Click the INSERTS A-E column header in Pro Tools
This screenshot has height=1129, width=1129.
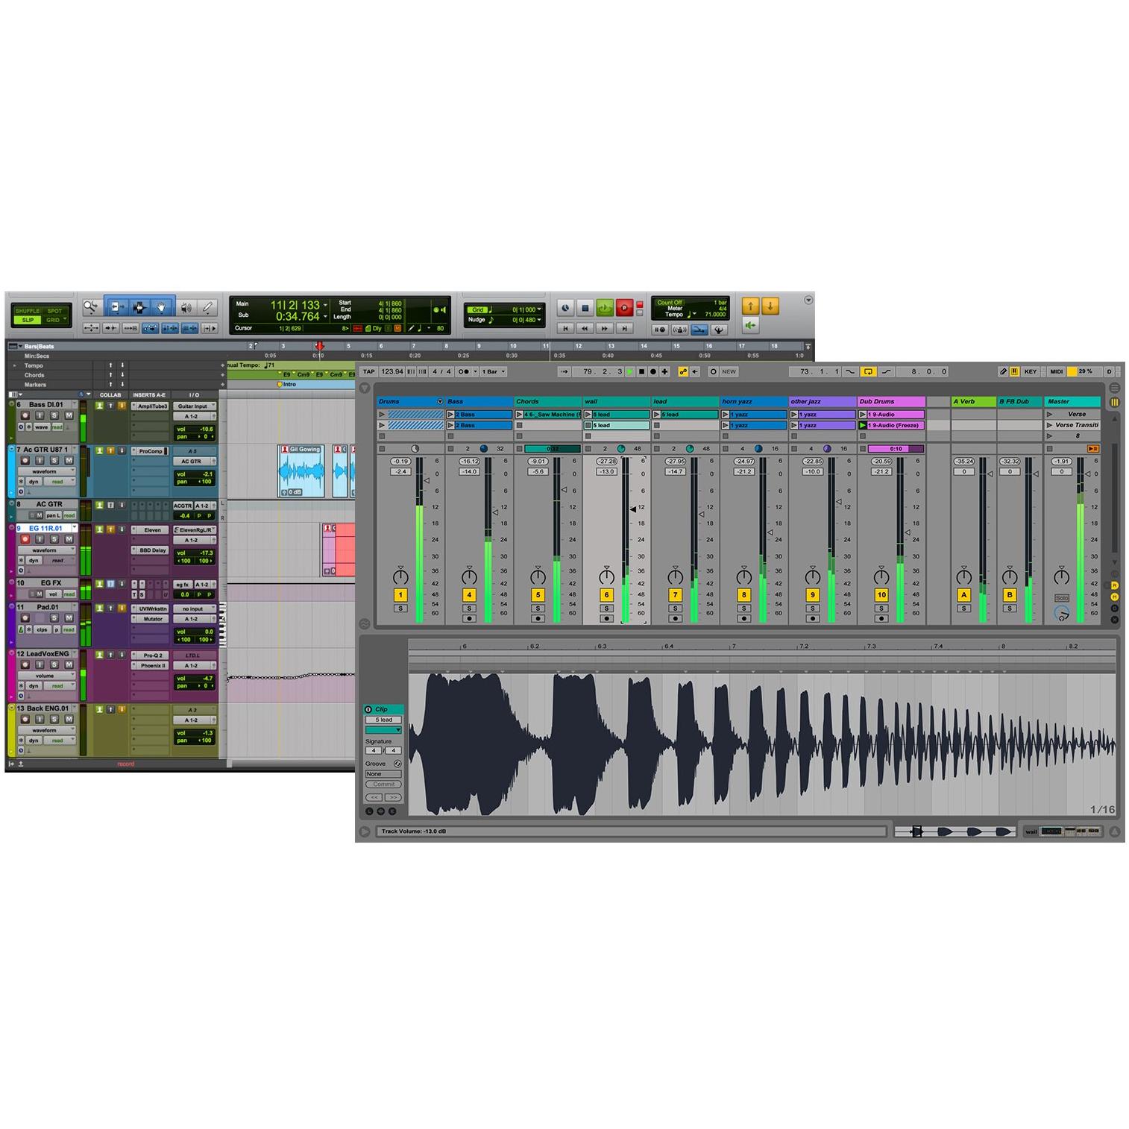point(150,394)
